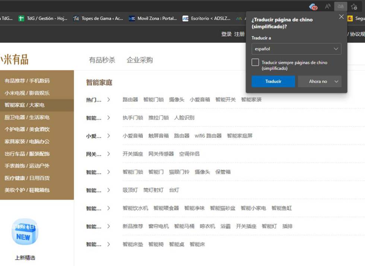Expand chevron of the 智能饮水机 row
Image resolution: width=365 pixels, height=266 pixels.
coord(108,208)
